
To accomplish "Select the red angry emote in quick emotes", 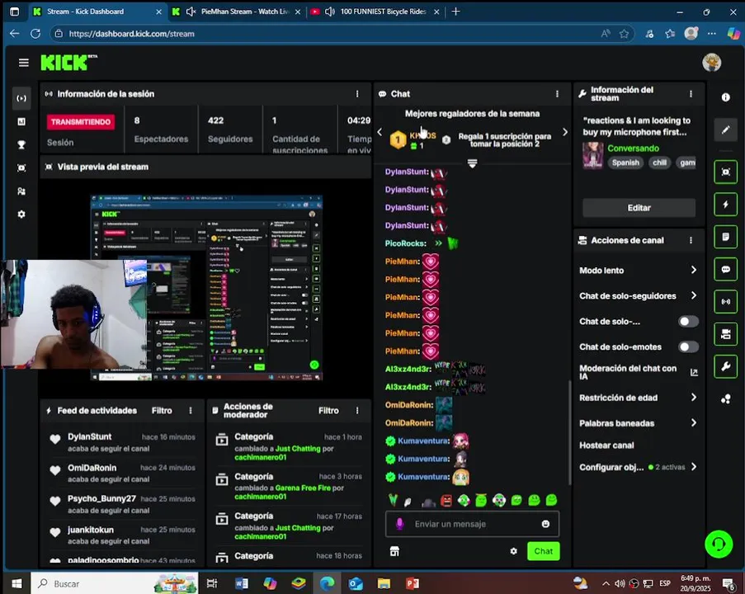I will (x=446, y=501).
